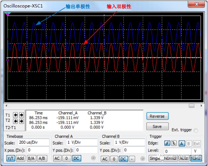Click Channel A terminal indicator circle
This screenshot has width=208, height=166.
pyautogui.click(x=93, y=158)
